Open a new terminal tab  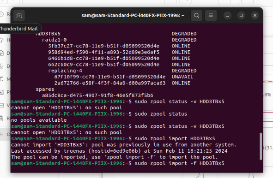click(x=19, y=16)
